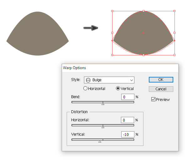The image size is (188, 165).
Task: Click the Vertical distortion field showing -10
Action: pyautogui.click(x=127, y=134)
